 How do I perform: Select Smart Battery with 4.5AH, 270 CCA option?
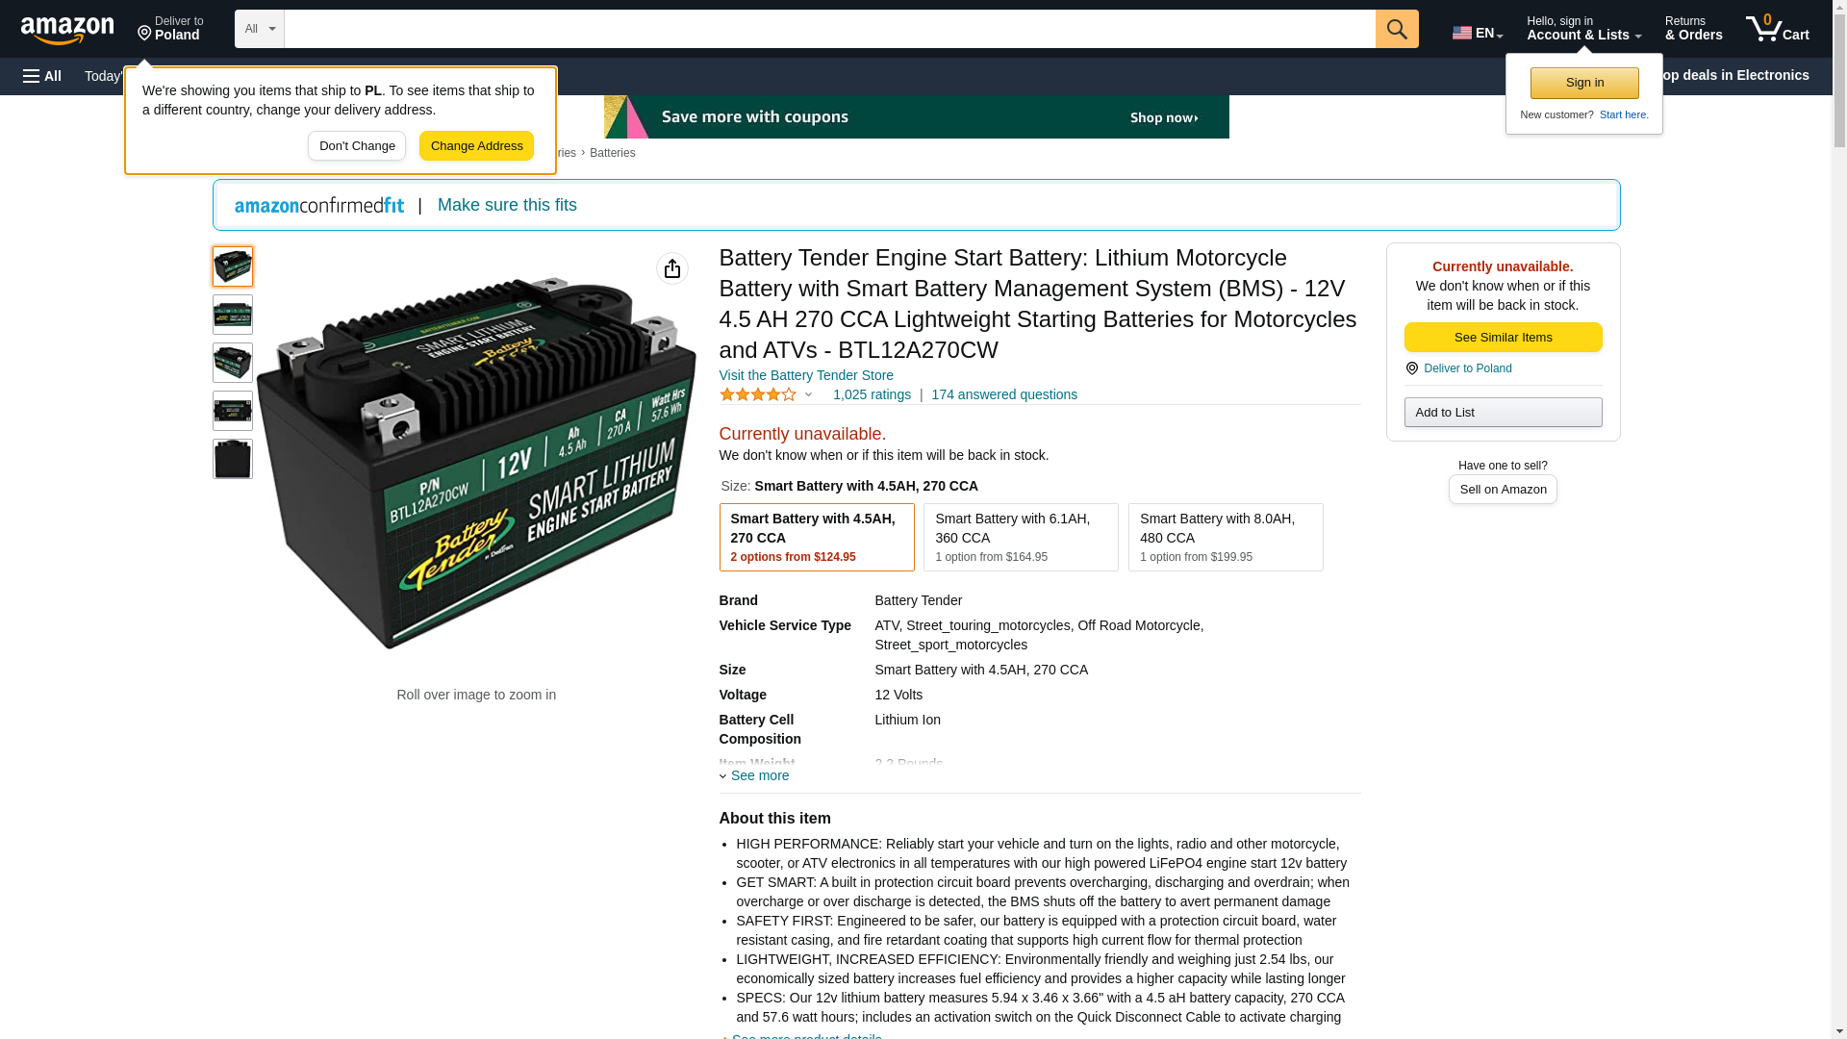coord(816,537)
